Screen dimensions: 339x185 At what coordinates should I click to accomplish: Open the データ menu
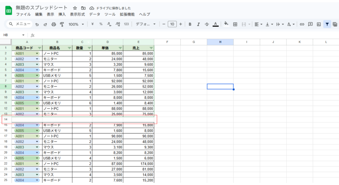tap(94, 14)
